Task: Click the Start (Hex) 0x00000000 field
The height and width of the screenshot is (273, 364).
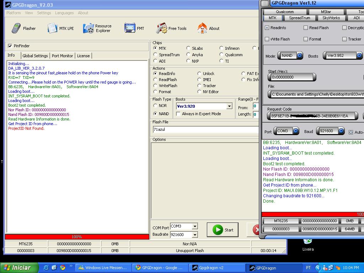Action: click(x=292, y=77)
